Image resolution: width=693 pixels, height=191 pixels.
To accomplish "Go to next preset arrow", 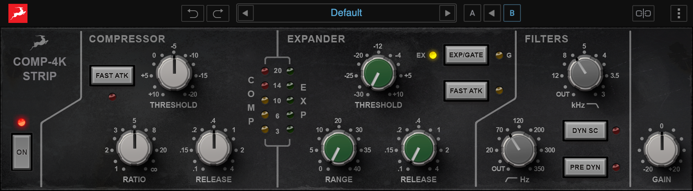I will [447, 13].
